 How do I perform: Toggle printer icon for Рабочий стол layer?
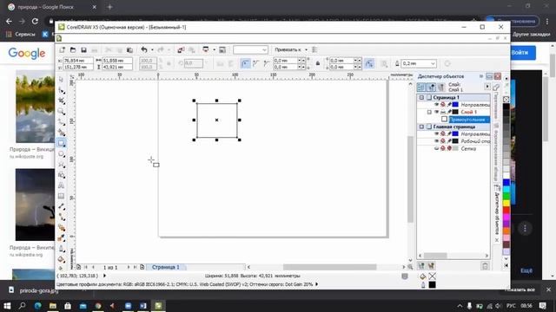(443, 141)
